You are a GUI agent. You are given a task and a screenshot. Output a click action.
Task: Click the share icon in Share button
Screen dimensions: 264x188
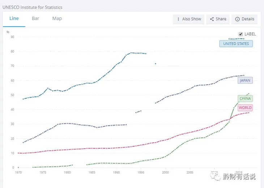[212, 19]
